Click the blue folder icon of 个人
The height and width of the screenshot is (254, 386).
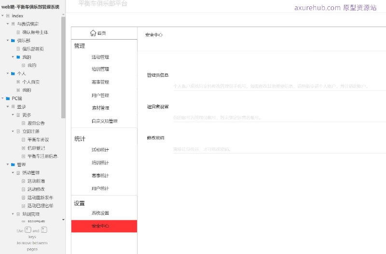[13, 73]
